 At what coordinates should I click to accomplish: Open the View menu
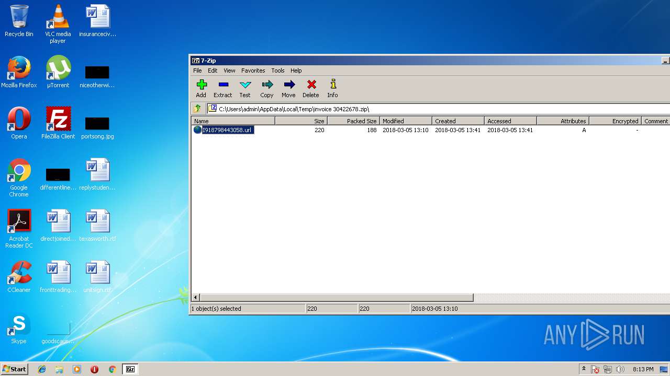point(229,70)
